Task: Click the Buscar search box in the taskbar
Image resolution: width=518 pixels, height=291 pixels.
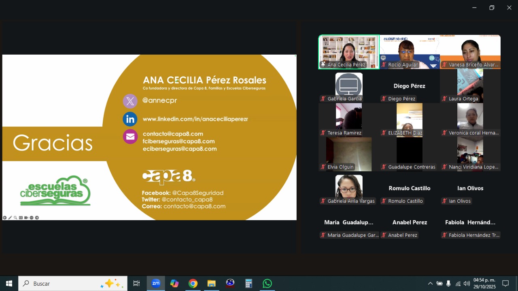Action: [73, 283]
